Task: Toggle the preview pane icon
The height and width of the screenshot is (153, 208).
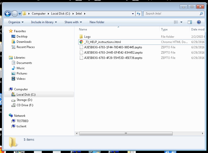Action: [x=190, y=22]
